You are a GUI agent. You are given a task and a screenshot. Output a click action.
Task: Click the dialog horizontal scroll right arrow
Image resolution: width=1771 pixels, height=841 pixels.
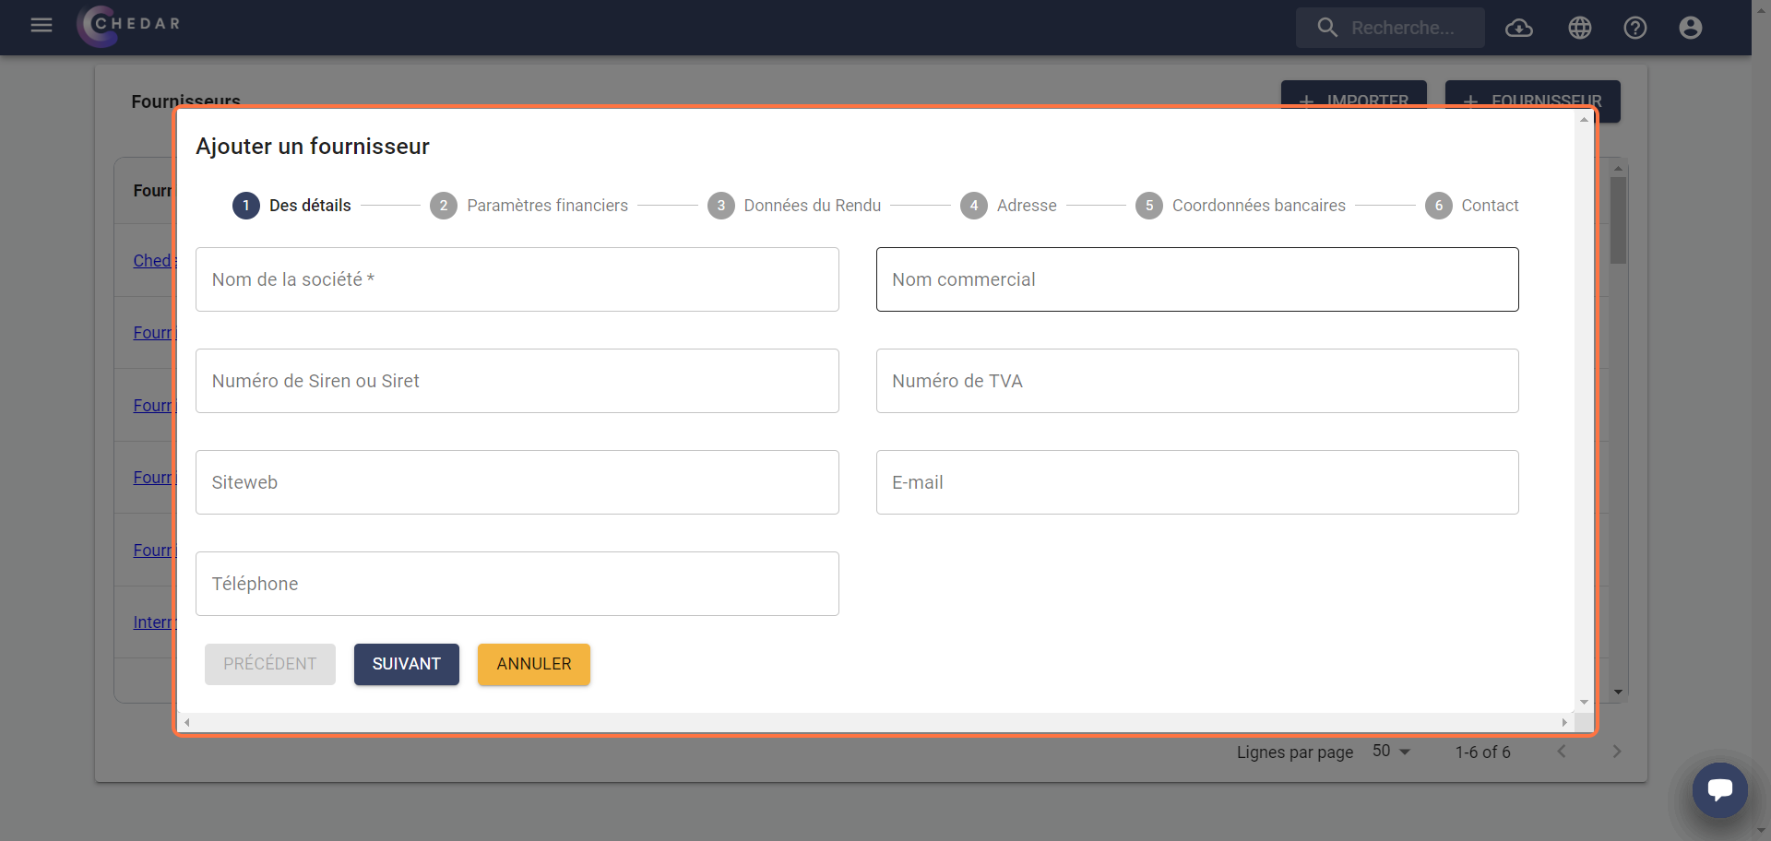(x=1564, y=722)
